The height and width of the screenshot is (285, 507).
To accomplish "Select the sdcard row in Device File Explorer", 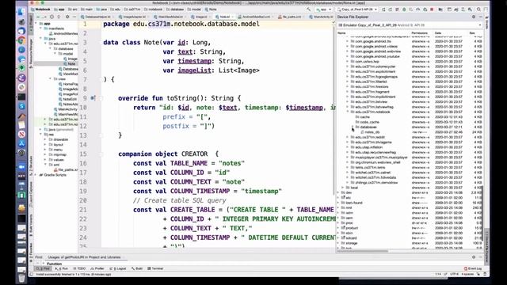I will [x=351, y=238].
